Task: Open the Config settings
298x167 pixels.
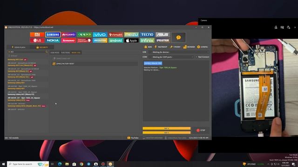Action: [x=203, y=47]
